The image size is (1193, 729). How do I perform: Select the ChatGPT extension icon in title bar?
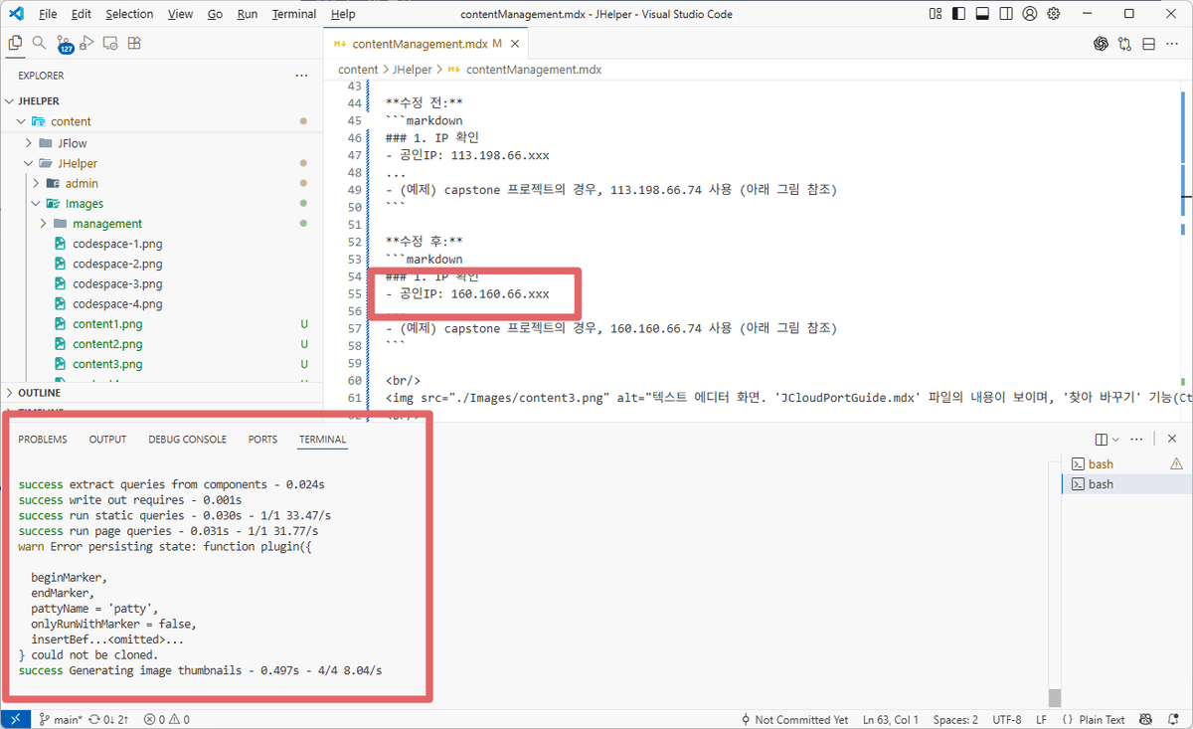click(1101, 44)
